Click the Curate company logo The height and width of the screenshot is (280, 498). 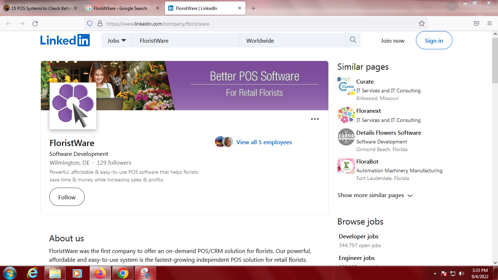click(x=346, y=86)
